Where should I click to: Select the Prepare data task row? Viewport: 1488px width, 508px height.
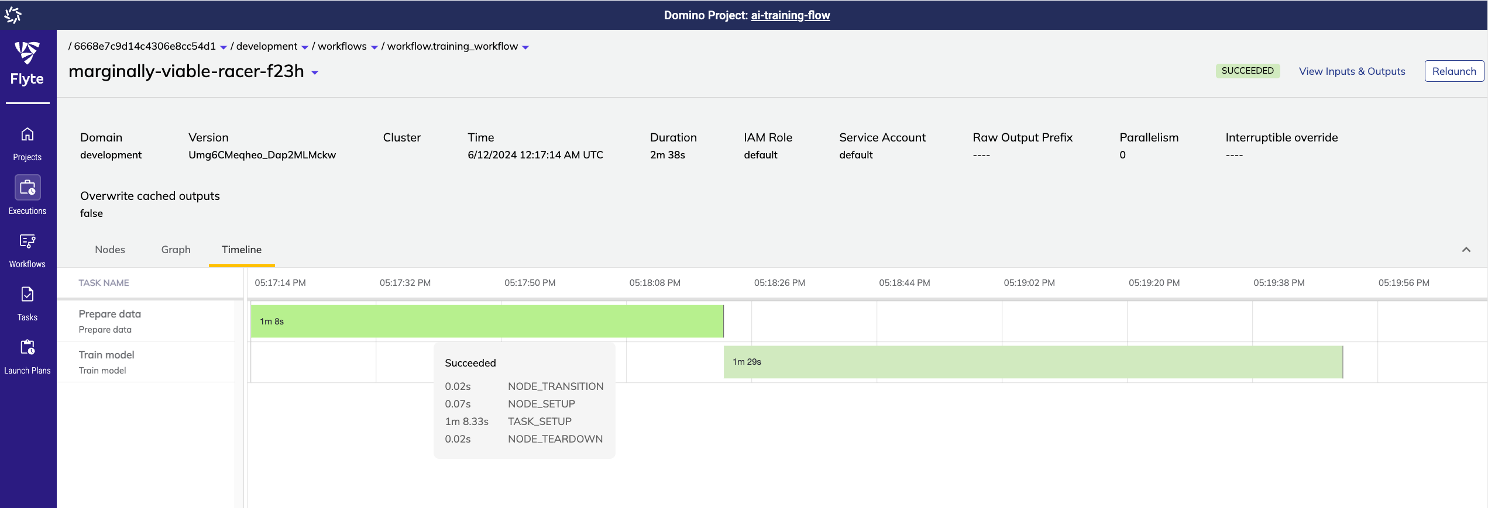coord(146,321)
